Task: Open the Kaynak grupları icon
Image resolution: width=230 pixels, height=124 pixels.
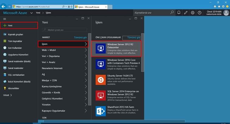Action: tap(5, 34)
